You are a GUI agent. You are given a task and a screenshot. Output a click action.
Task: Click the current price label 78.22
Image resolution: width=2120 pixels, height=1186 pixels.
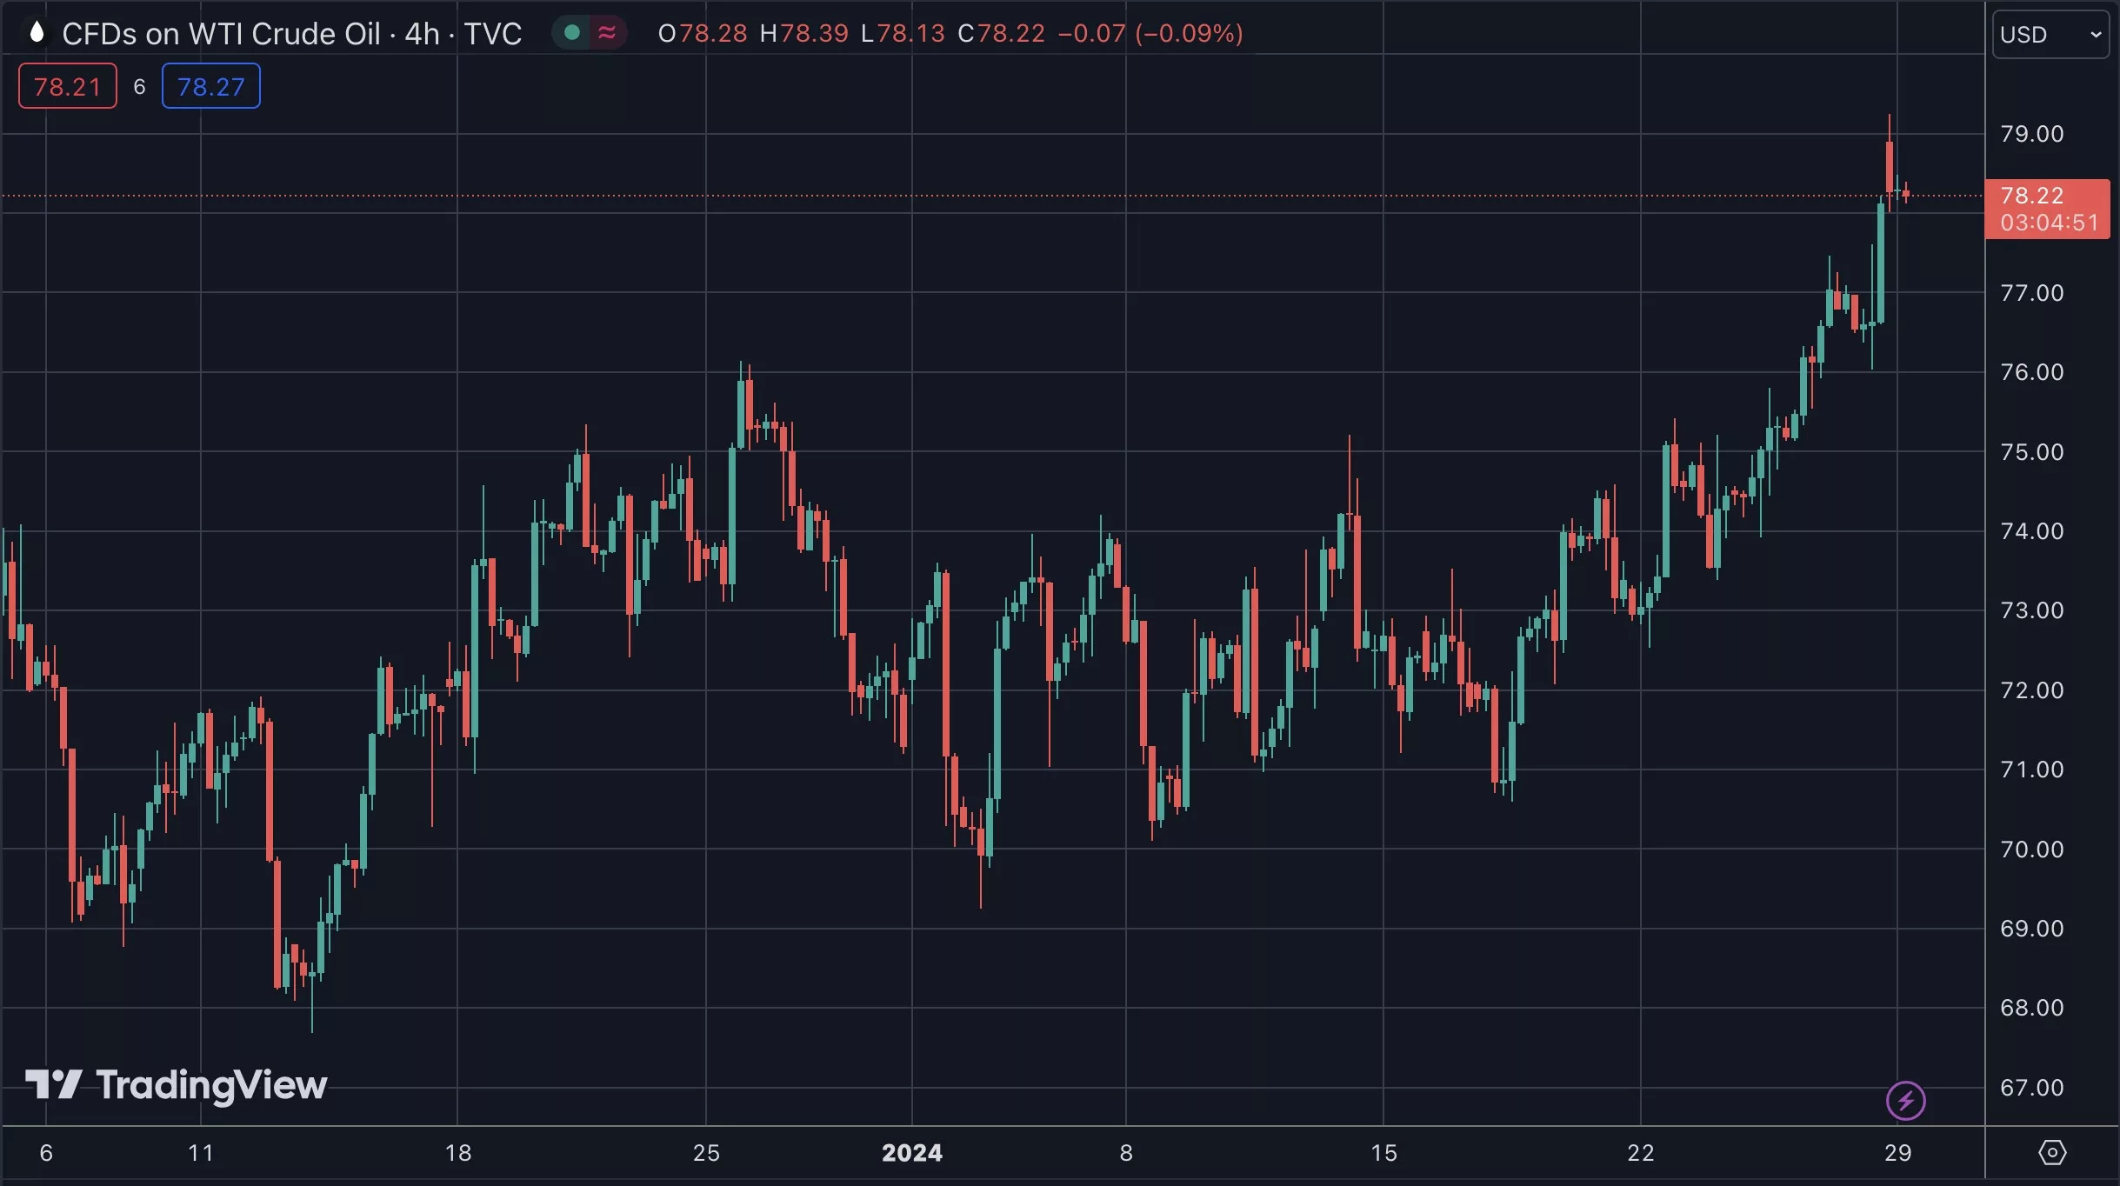coord(2032,196)
